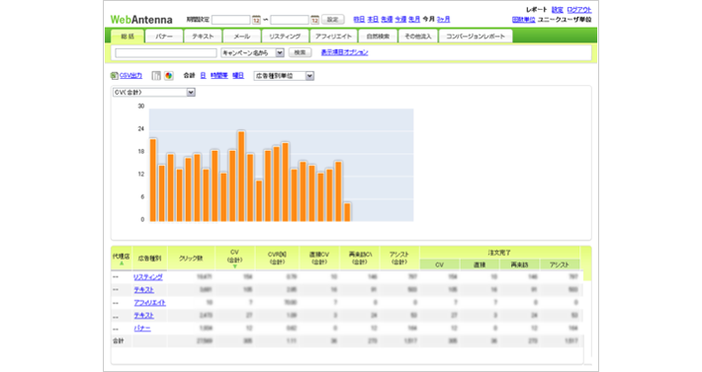The height and width of the screenshot is (372, 702).
Task: Click the ログアウト link
Action: click(x=579, y=10)
